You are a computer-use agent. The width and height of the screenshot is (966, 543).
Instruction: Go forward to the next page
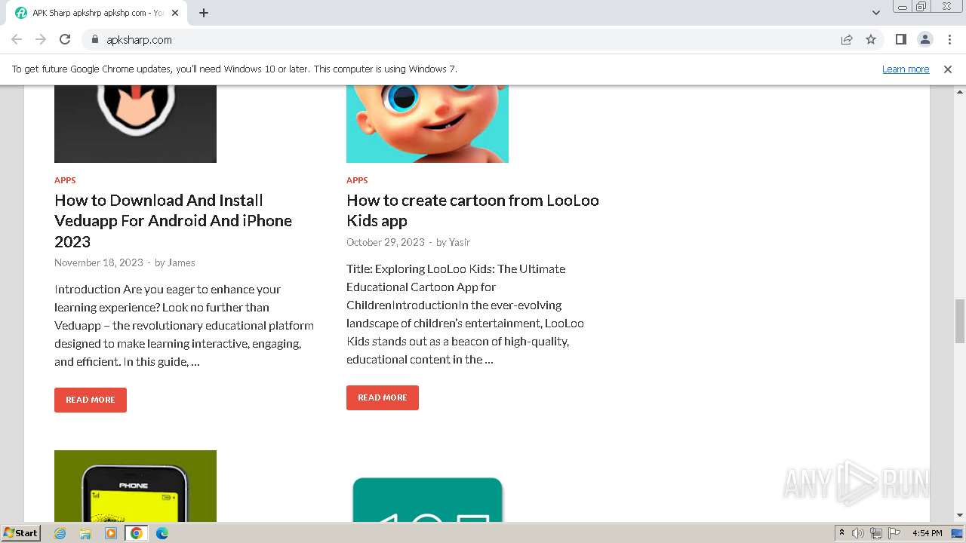pos(41,39)
